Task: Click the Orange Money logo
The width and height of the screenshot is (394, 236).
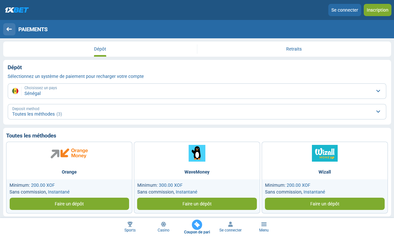Action: click(69, 153)
